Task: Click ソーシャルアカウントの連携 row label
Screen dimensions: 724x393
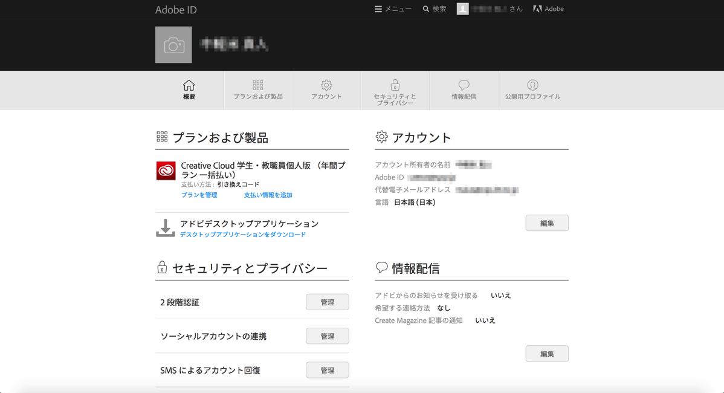Action: 213,336
